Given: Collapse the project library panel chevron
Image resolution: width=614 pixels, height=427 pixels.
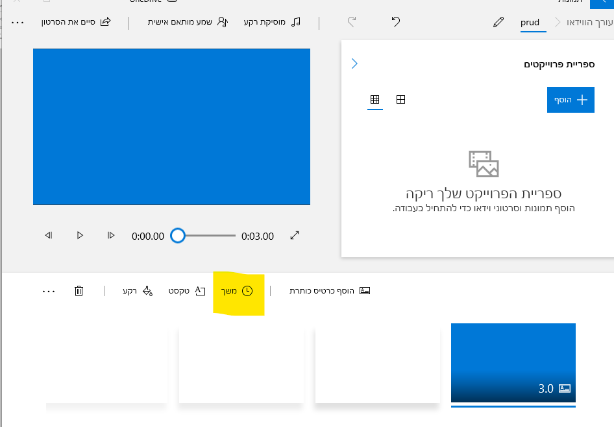Looking at the screenshot, I should 354,63.
